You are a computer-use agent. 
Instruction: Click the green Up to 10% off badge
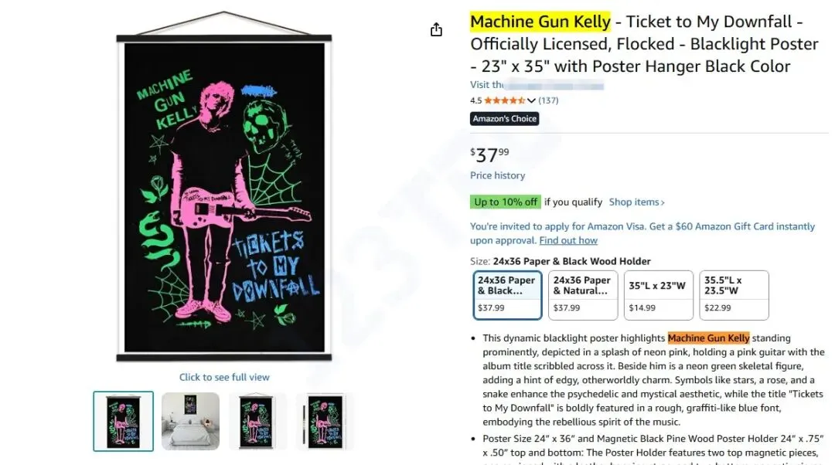[506, 202]
